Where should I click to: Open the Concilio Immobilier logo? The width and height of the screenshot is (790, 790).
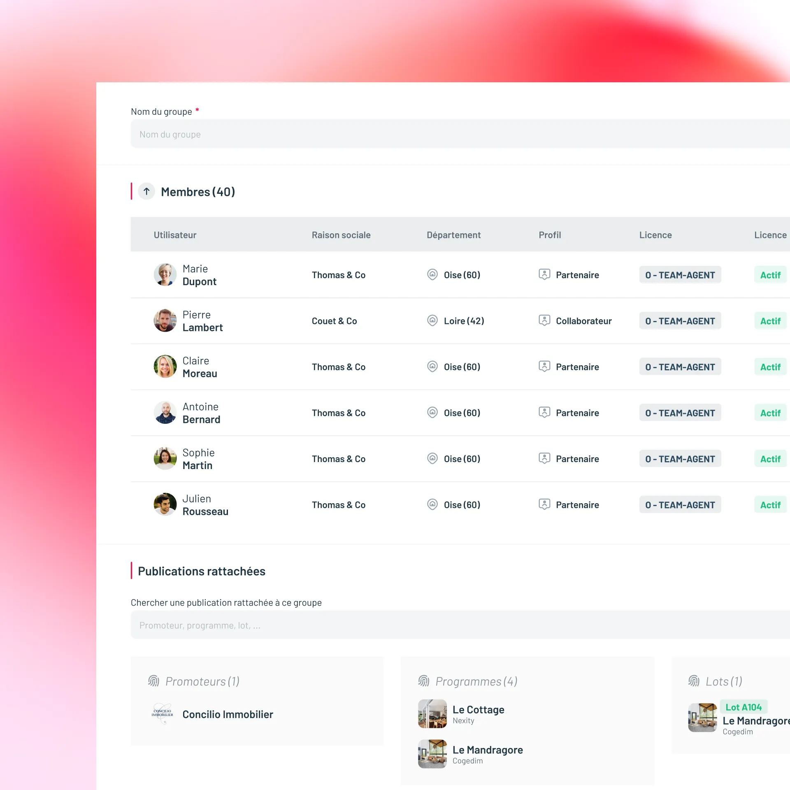coord(162,714)
